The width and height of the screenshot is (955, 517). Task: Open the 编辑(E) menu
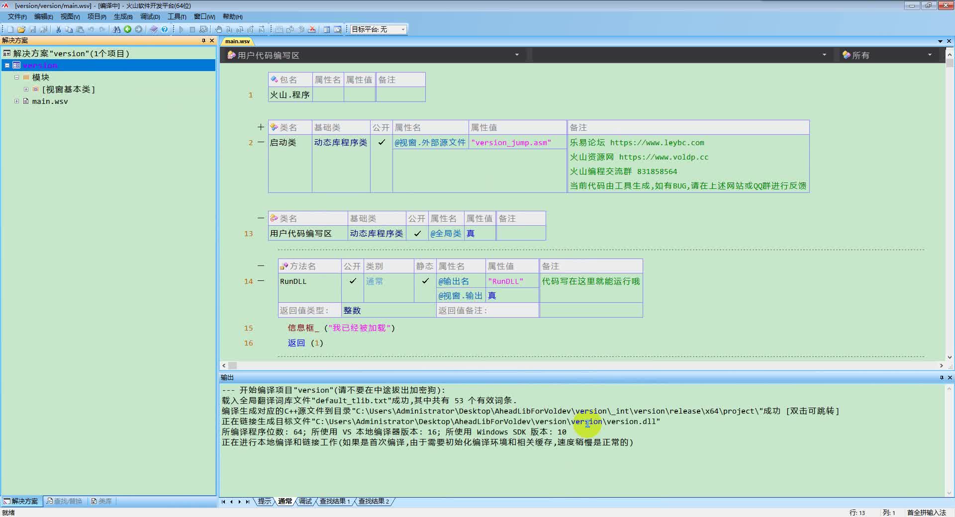click(x=43, y=16)
